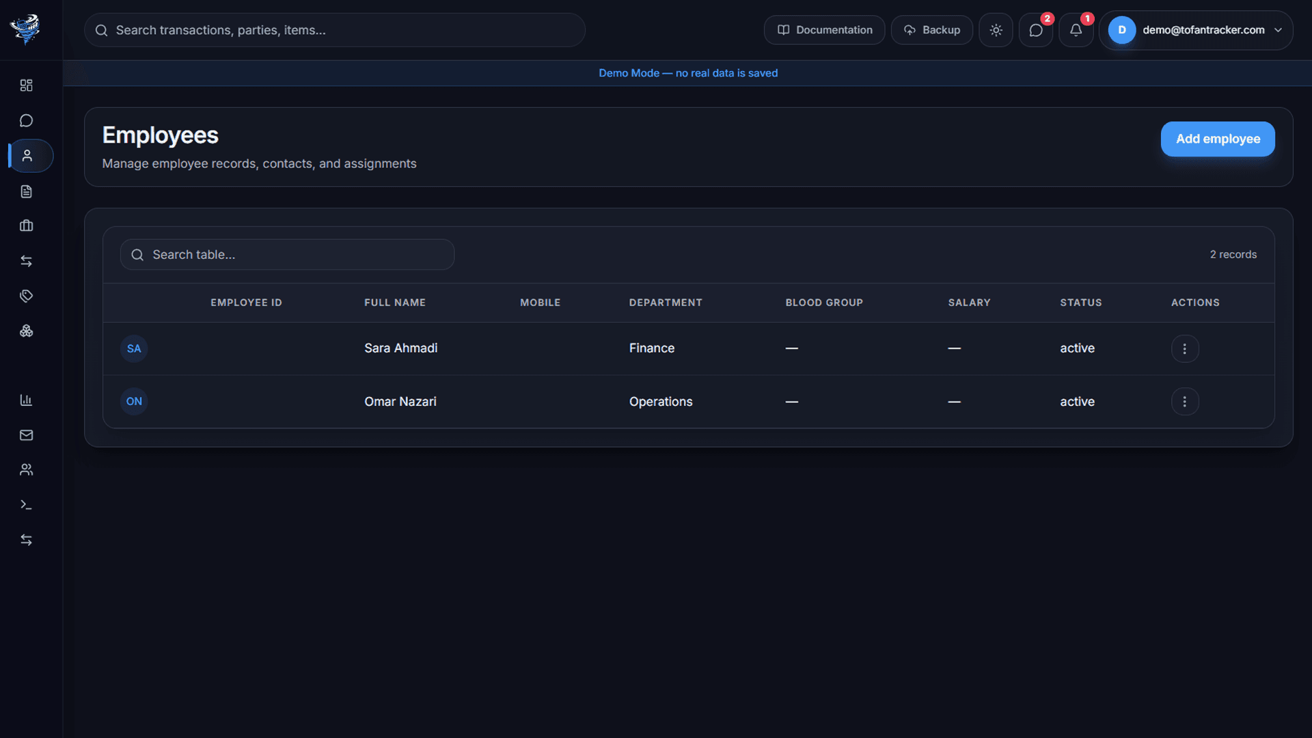Image resolution: width=1312 pixels, height=738 pixels.
Task: Click the 2 records count text
Action: (1233, 254)
